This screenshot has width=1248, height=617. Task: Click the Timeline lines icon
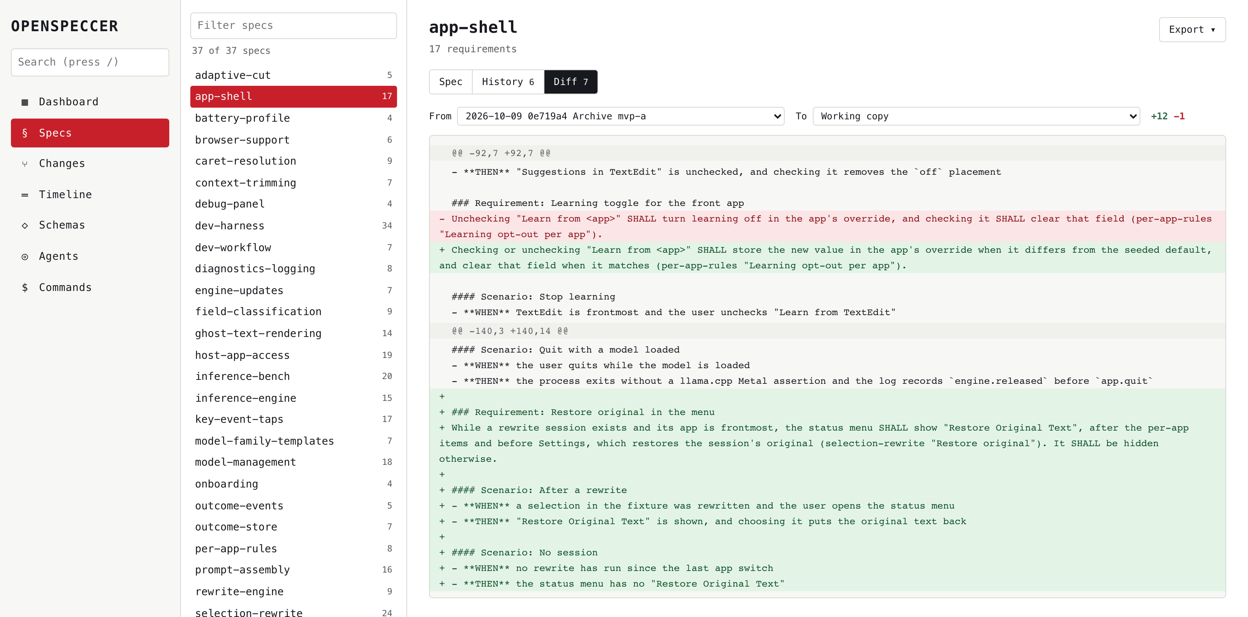tap(25, 195)
